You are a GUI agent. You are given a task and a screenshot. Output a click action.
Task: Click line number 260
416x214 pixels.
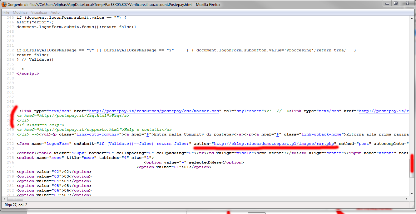tap(11, 88)
